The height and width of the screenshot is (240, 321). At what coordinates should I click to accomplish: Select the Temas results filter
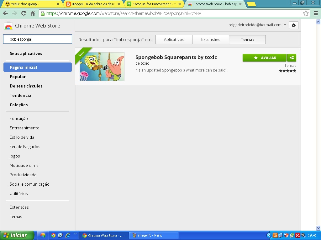(x=247, y=39)
